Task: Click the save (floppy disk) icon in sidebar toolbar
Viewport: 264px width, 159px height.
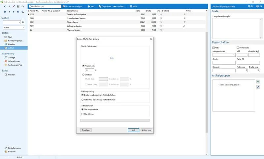Action: pyautogui.click(x=17, y=7)
